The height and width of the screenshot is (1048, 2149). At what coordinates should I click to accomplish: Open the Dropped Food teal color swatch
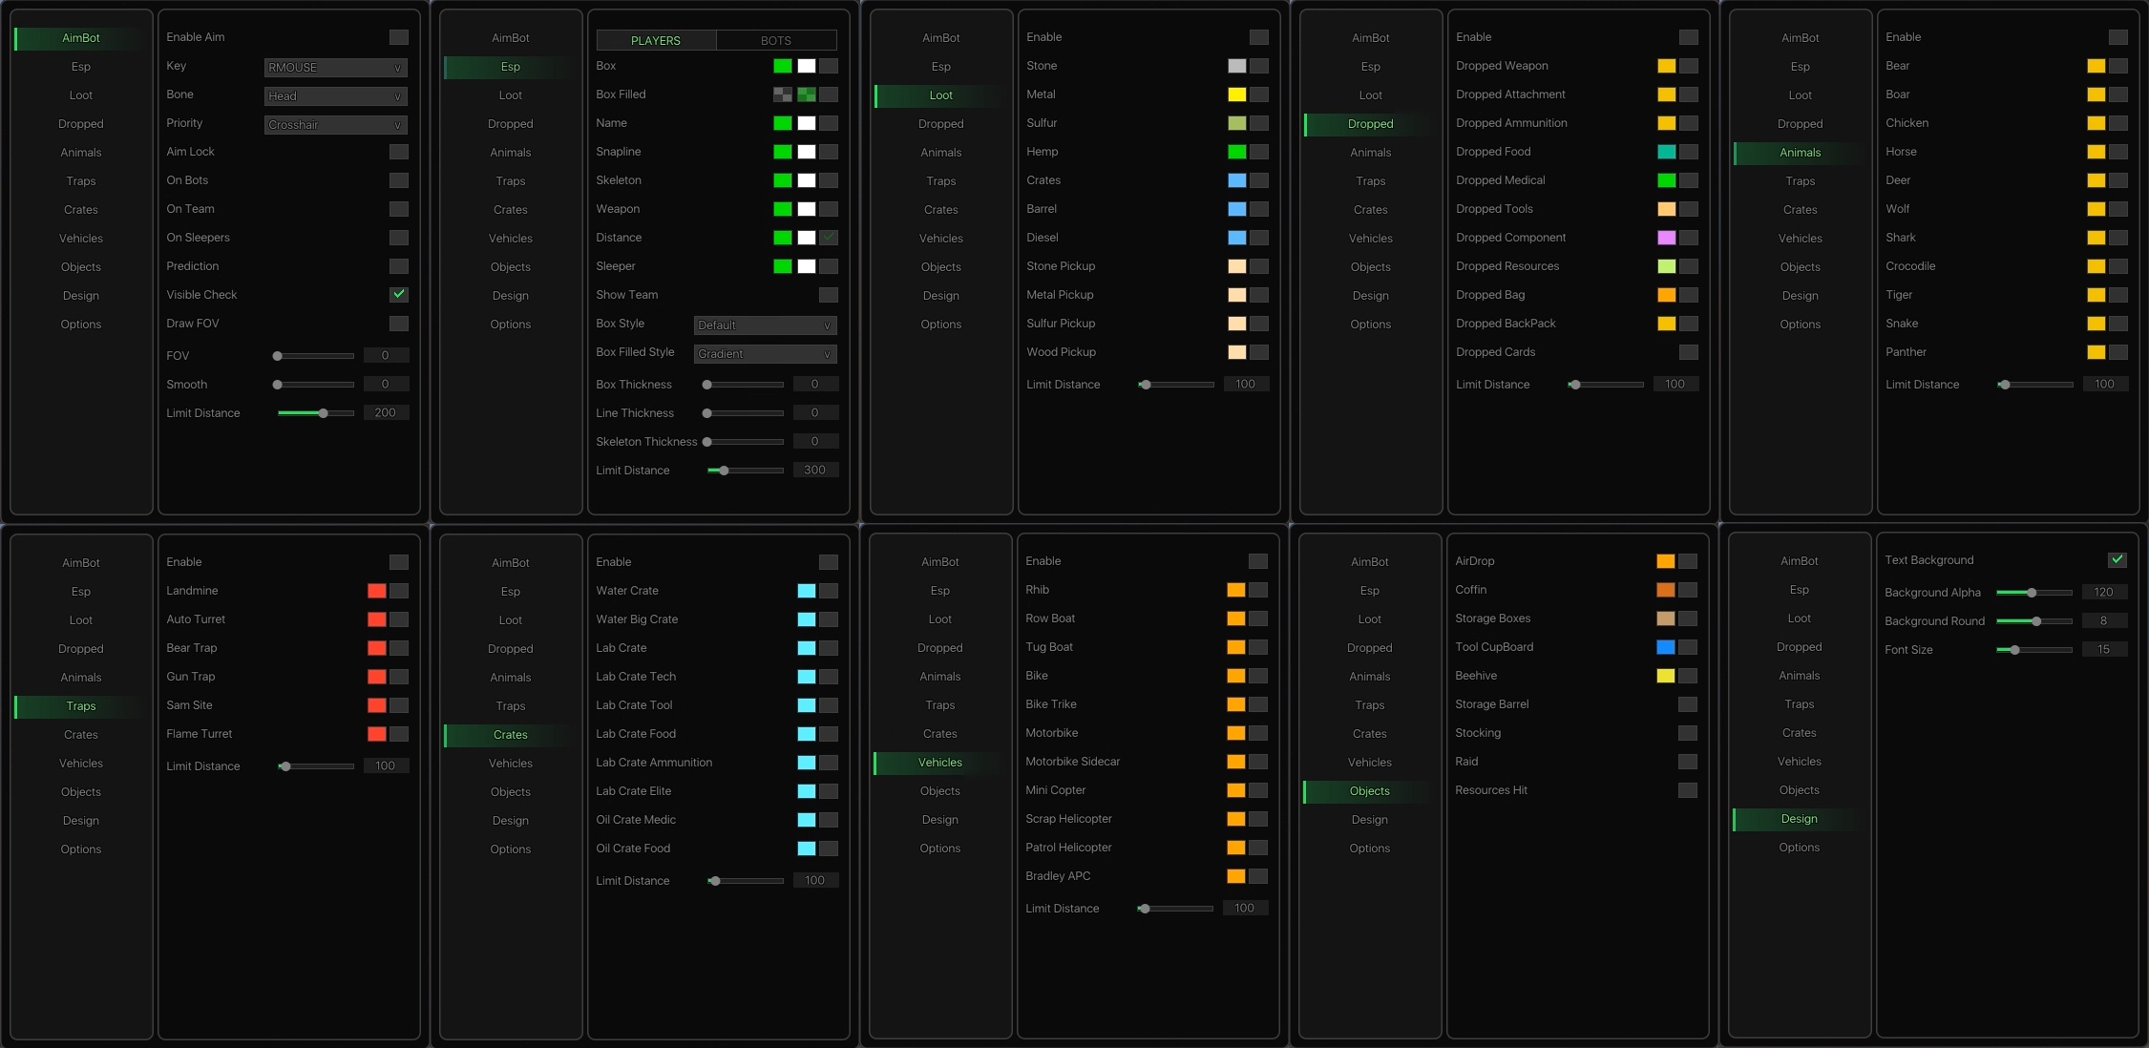click(1667, 152)
